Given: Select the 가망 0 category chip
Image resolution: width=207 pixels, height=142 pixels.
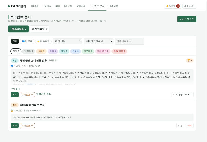Looking at the screenshot, I should [53, 51].
